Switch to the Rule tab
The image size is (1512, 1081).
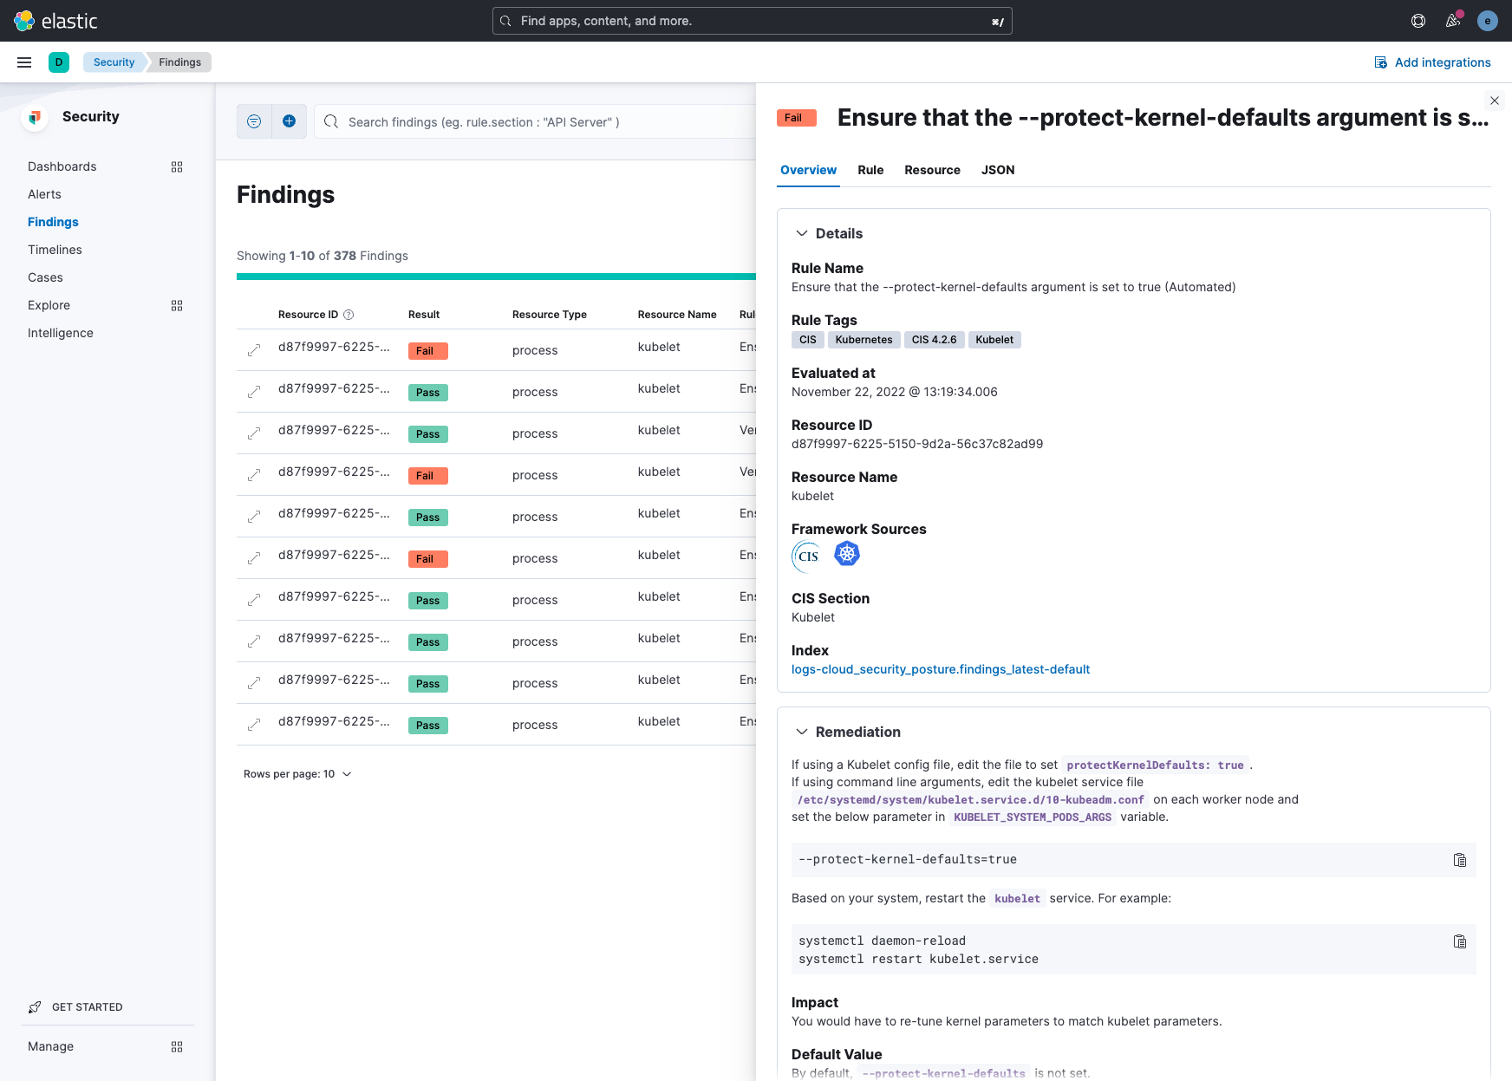point(870,170)
